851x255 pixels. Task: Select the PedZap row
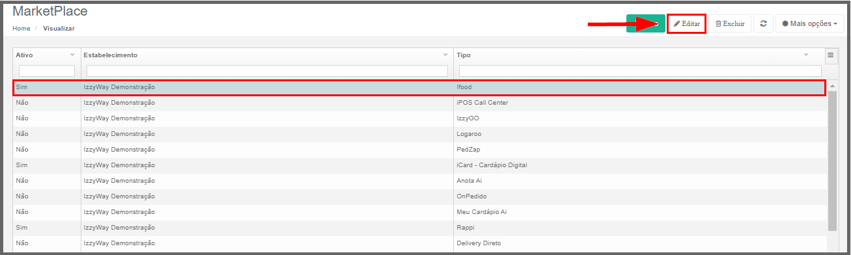coord(420,150)
